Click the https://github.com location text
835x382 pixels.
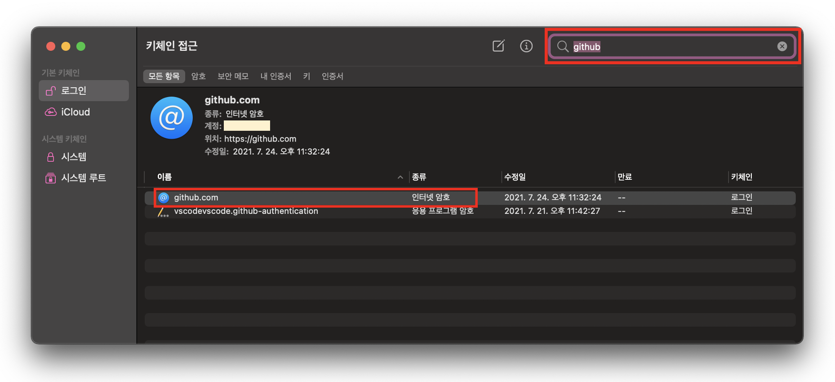click(x=260, y=139)
